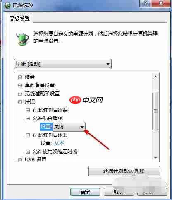
Task: Collapse the 在此时间后休眠 node
Action: [28, 135]
